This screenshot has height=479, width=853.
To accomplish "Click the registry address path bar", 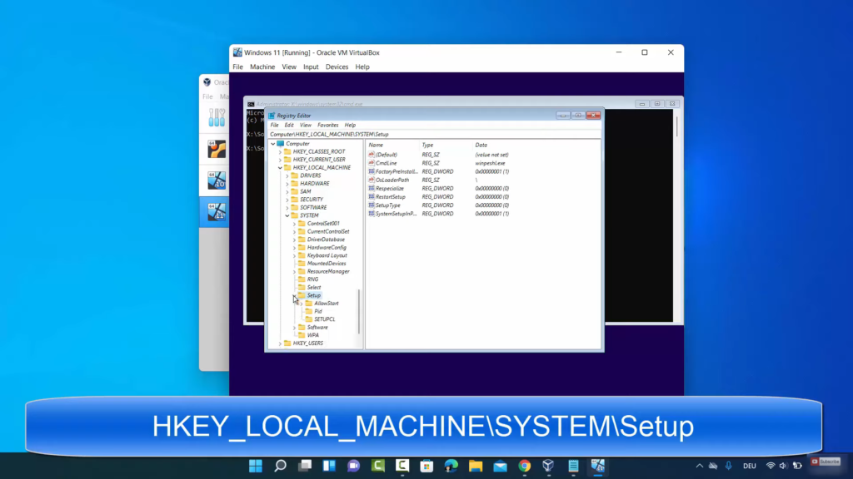I will tap(433, 134).
